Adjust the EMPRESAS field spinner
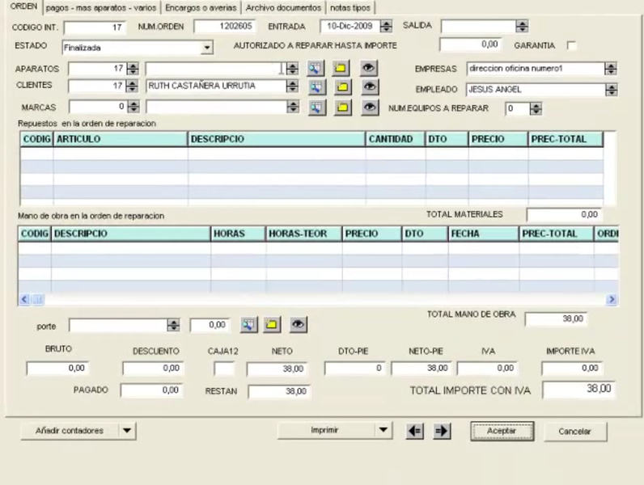The width and height of the screenshot is (644, 485). click(x=611, y=69)
